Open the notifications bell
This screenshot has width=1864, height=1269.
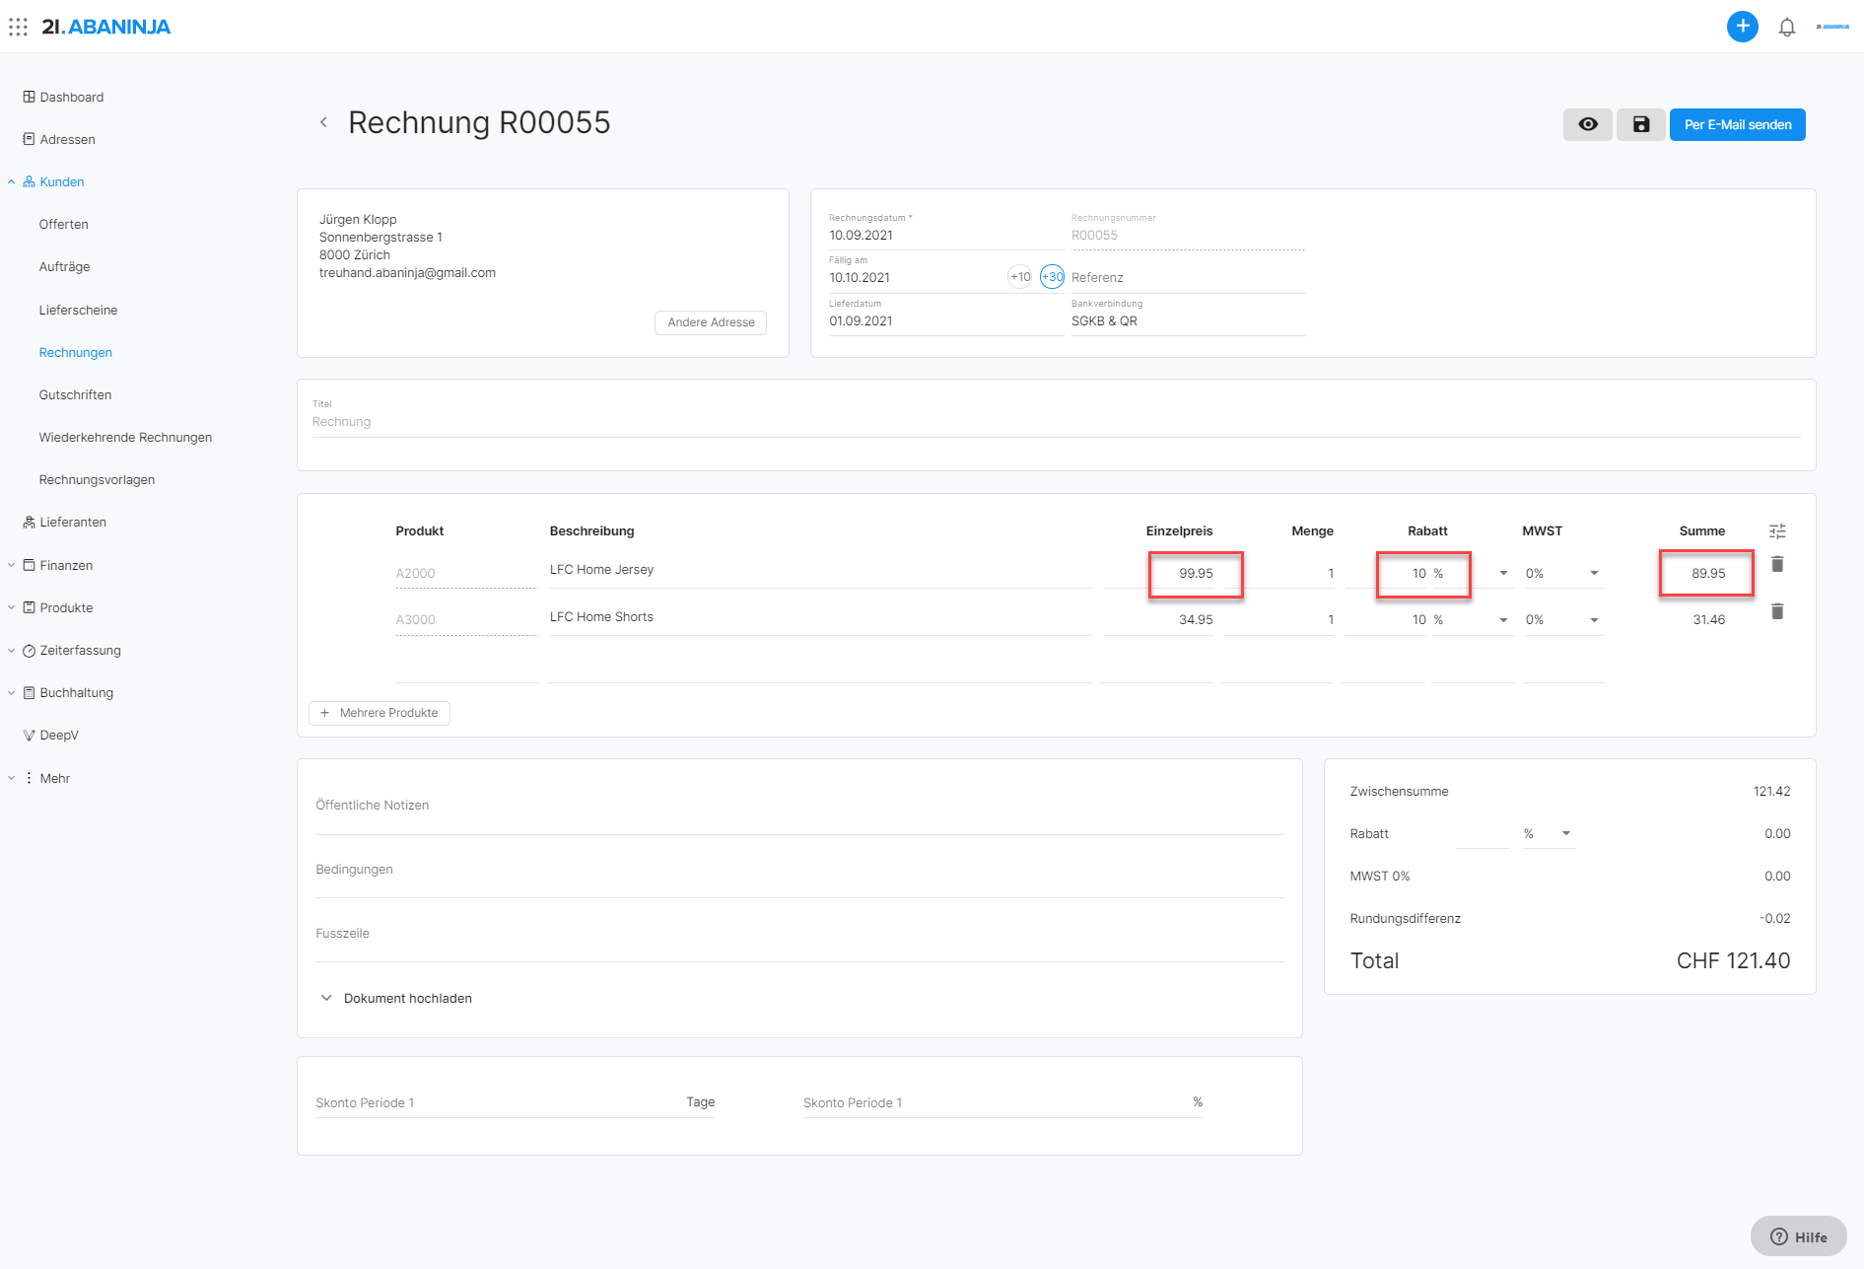coord(1786,28)
